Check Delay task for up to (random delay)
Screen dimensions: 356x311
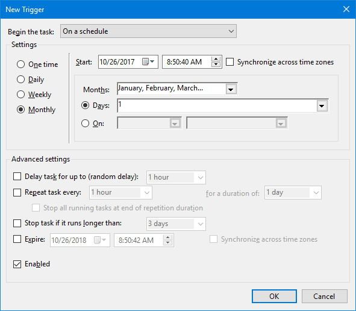tap(17, 176)
